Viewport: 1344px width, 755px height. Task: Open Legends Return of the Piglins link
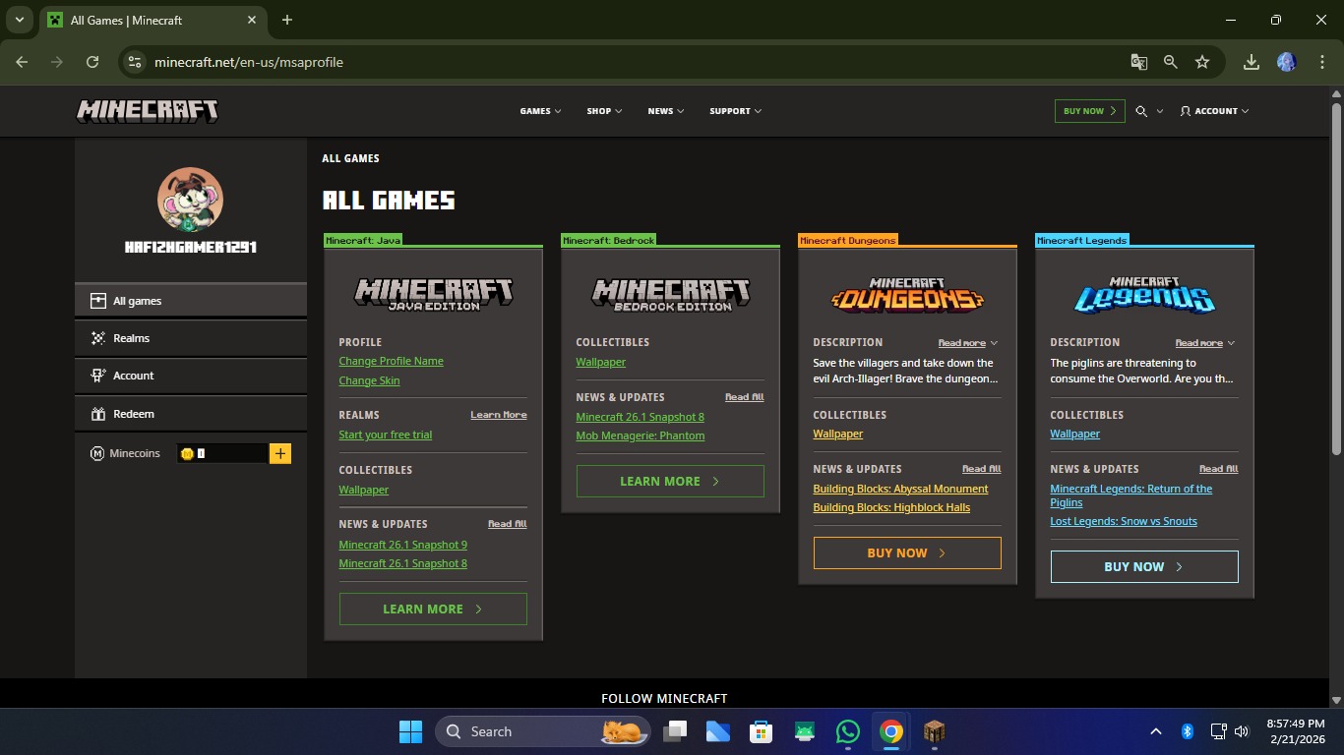pos(1130,495)
